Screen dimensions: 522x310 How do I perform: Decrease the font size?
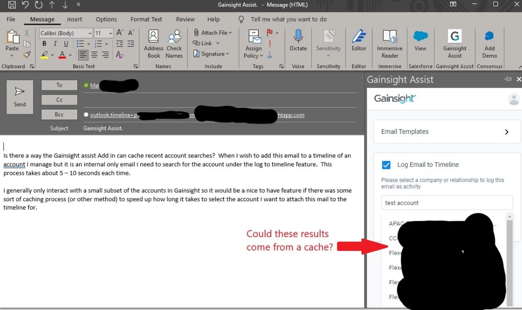[x=131, y=32]
